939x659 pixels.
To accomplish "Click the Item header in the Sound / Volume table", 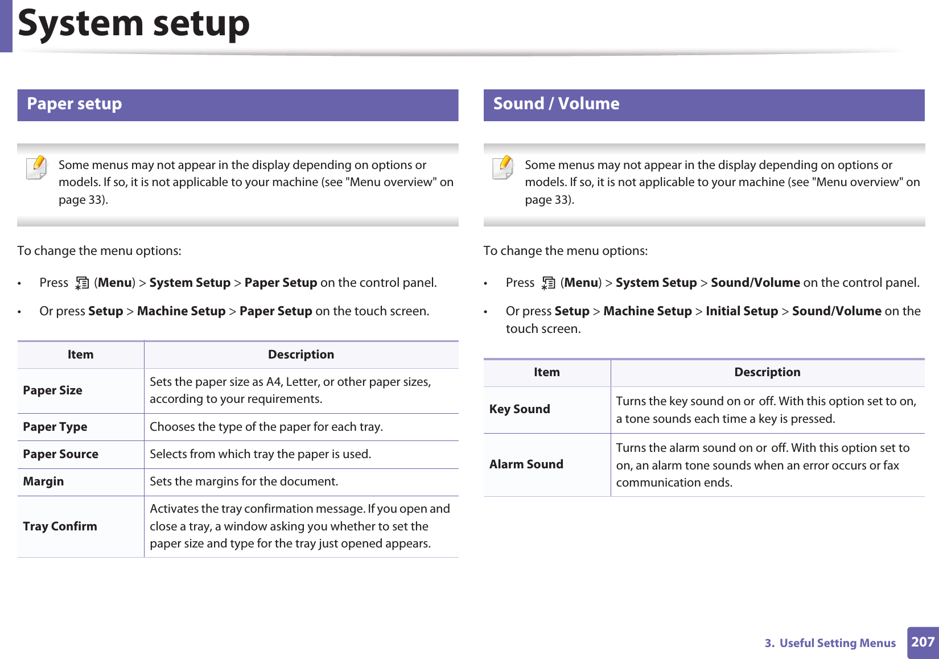I will pyautogui.click(x=547, y=372).
